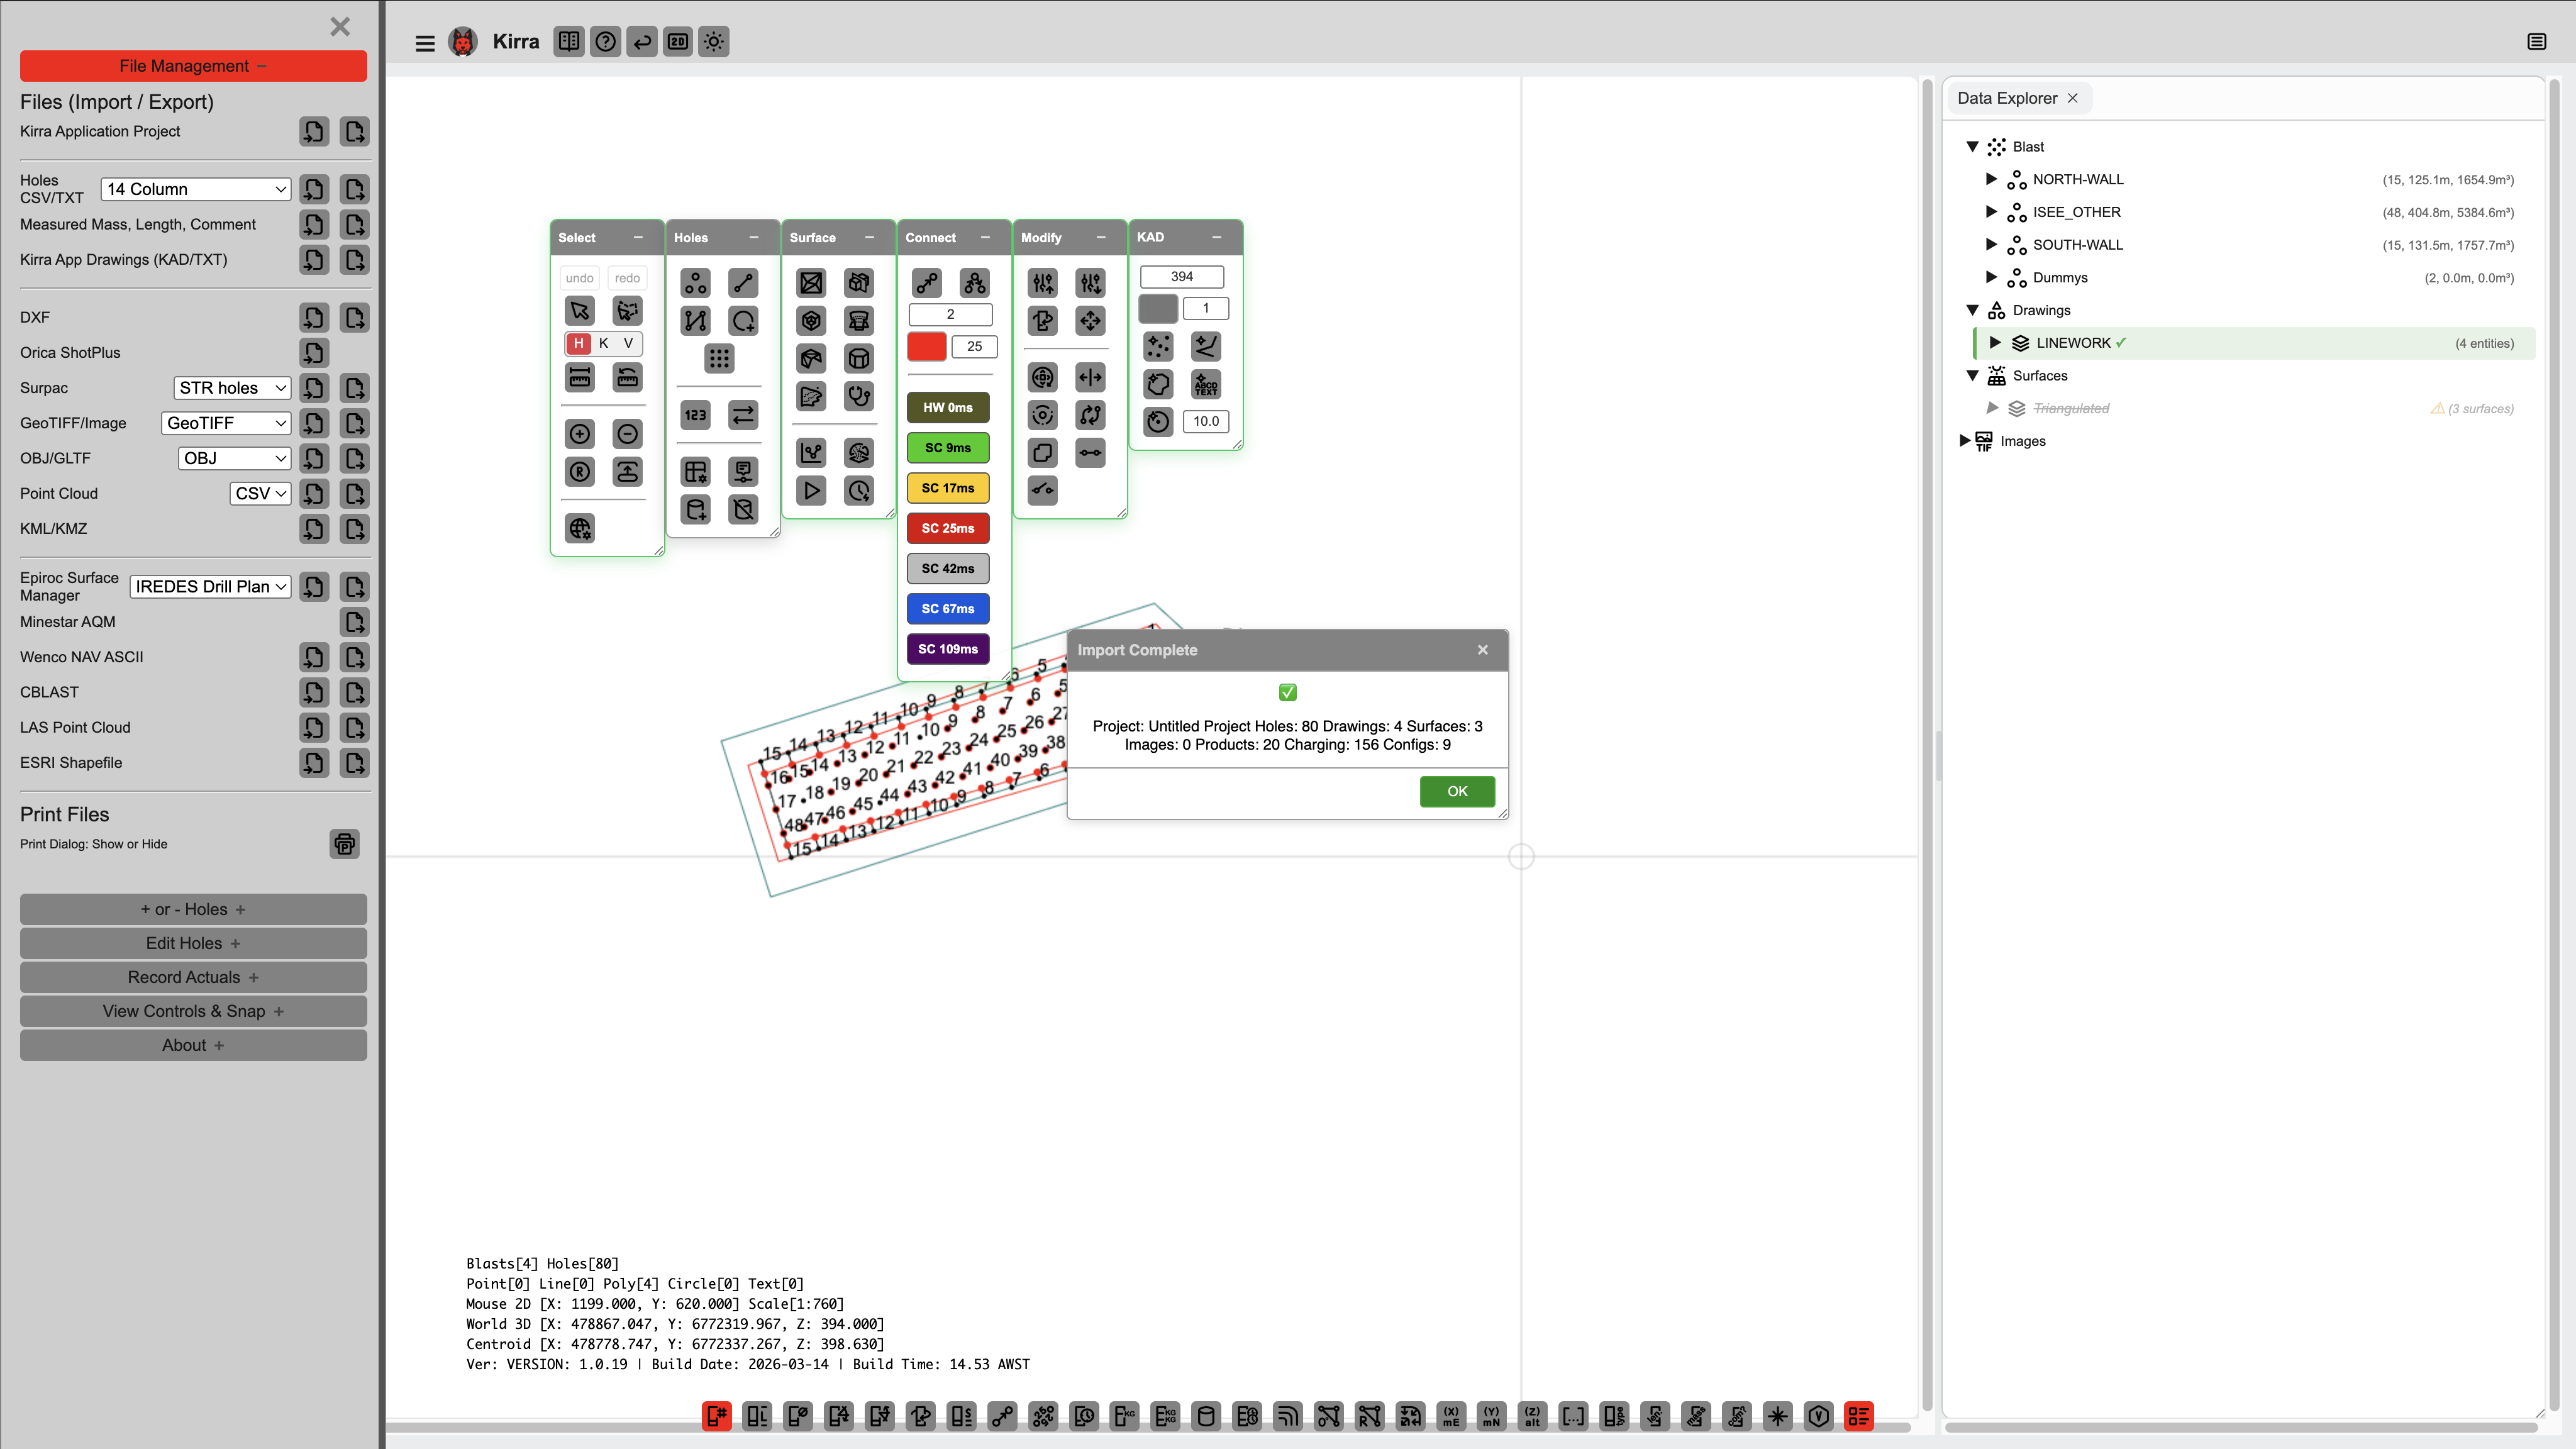Click OK in Import Complete dialog
This screenshot has height=1449, width=2576.
coord(1456,791)
